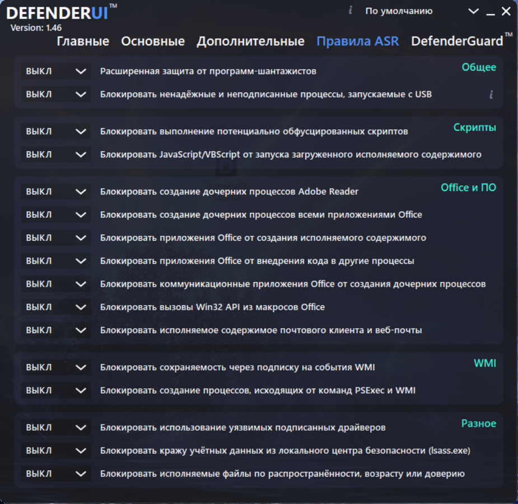
Task: Open dropdown for Office executable content creation
Action: click(56, 238)
